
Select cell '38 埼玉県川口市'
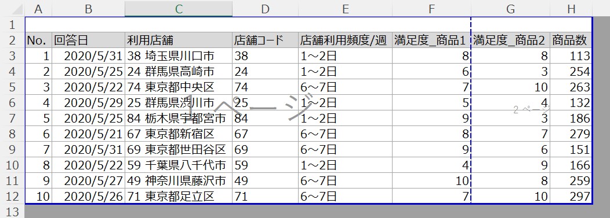pyautogui.click(x=179, y=56)
